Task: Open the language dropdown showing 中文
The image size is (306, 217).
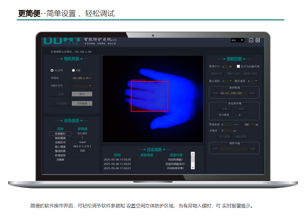Action: [237, 40]
